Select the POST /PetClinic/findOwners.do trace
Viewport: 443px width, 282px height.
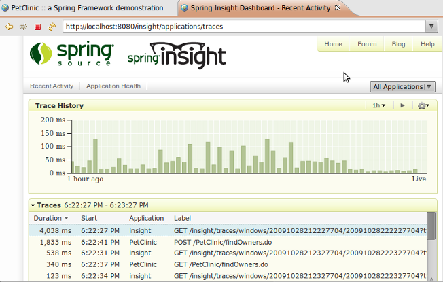[x=228, y=242]
